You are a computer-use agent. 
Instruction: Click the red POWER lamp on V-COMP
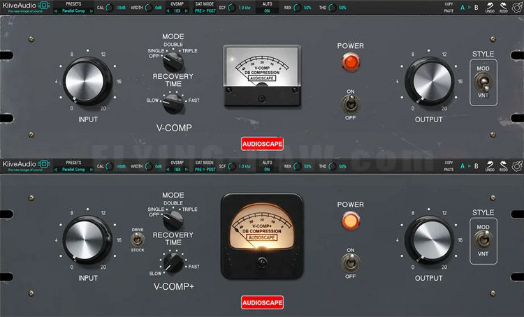point(350,62)
